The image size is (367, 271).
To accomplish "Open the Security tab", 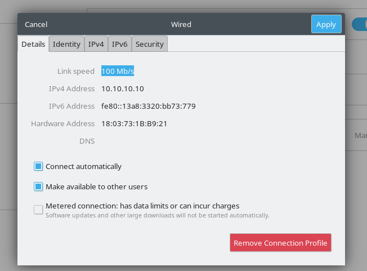I will pyautogui.click(x=149, y=44).
